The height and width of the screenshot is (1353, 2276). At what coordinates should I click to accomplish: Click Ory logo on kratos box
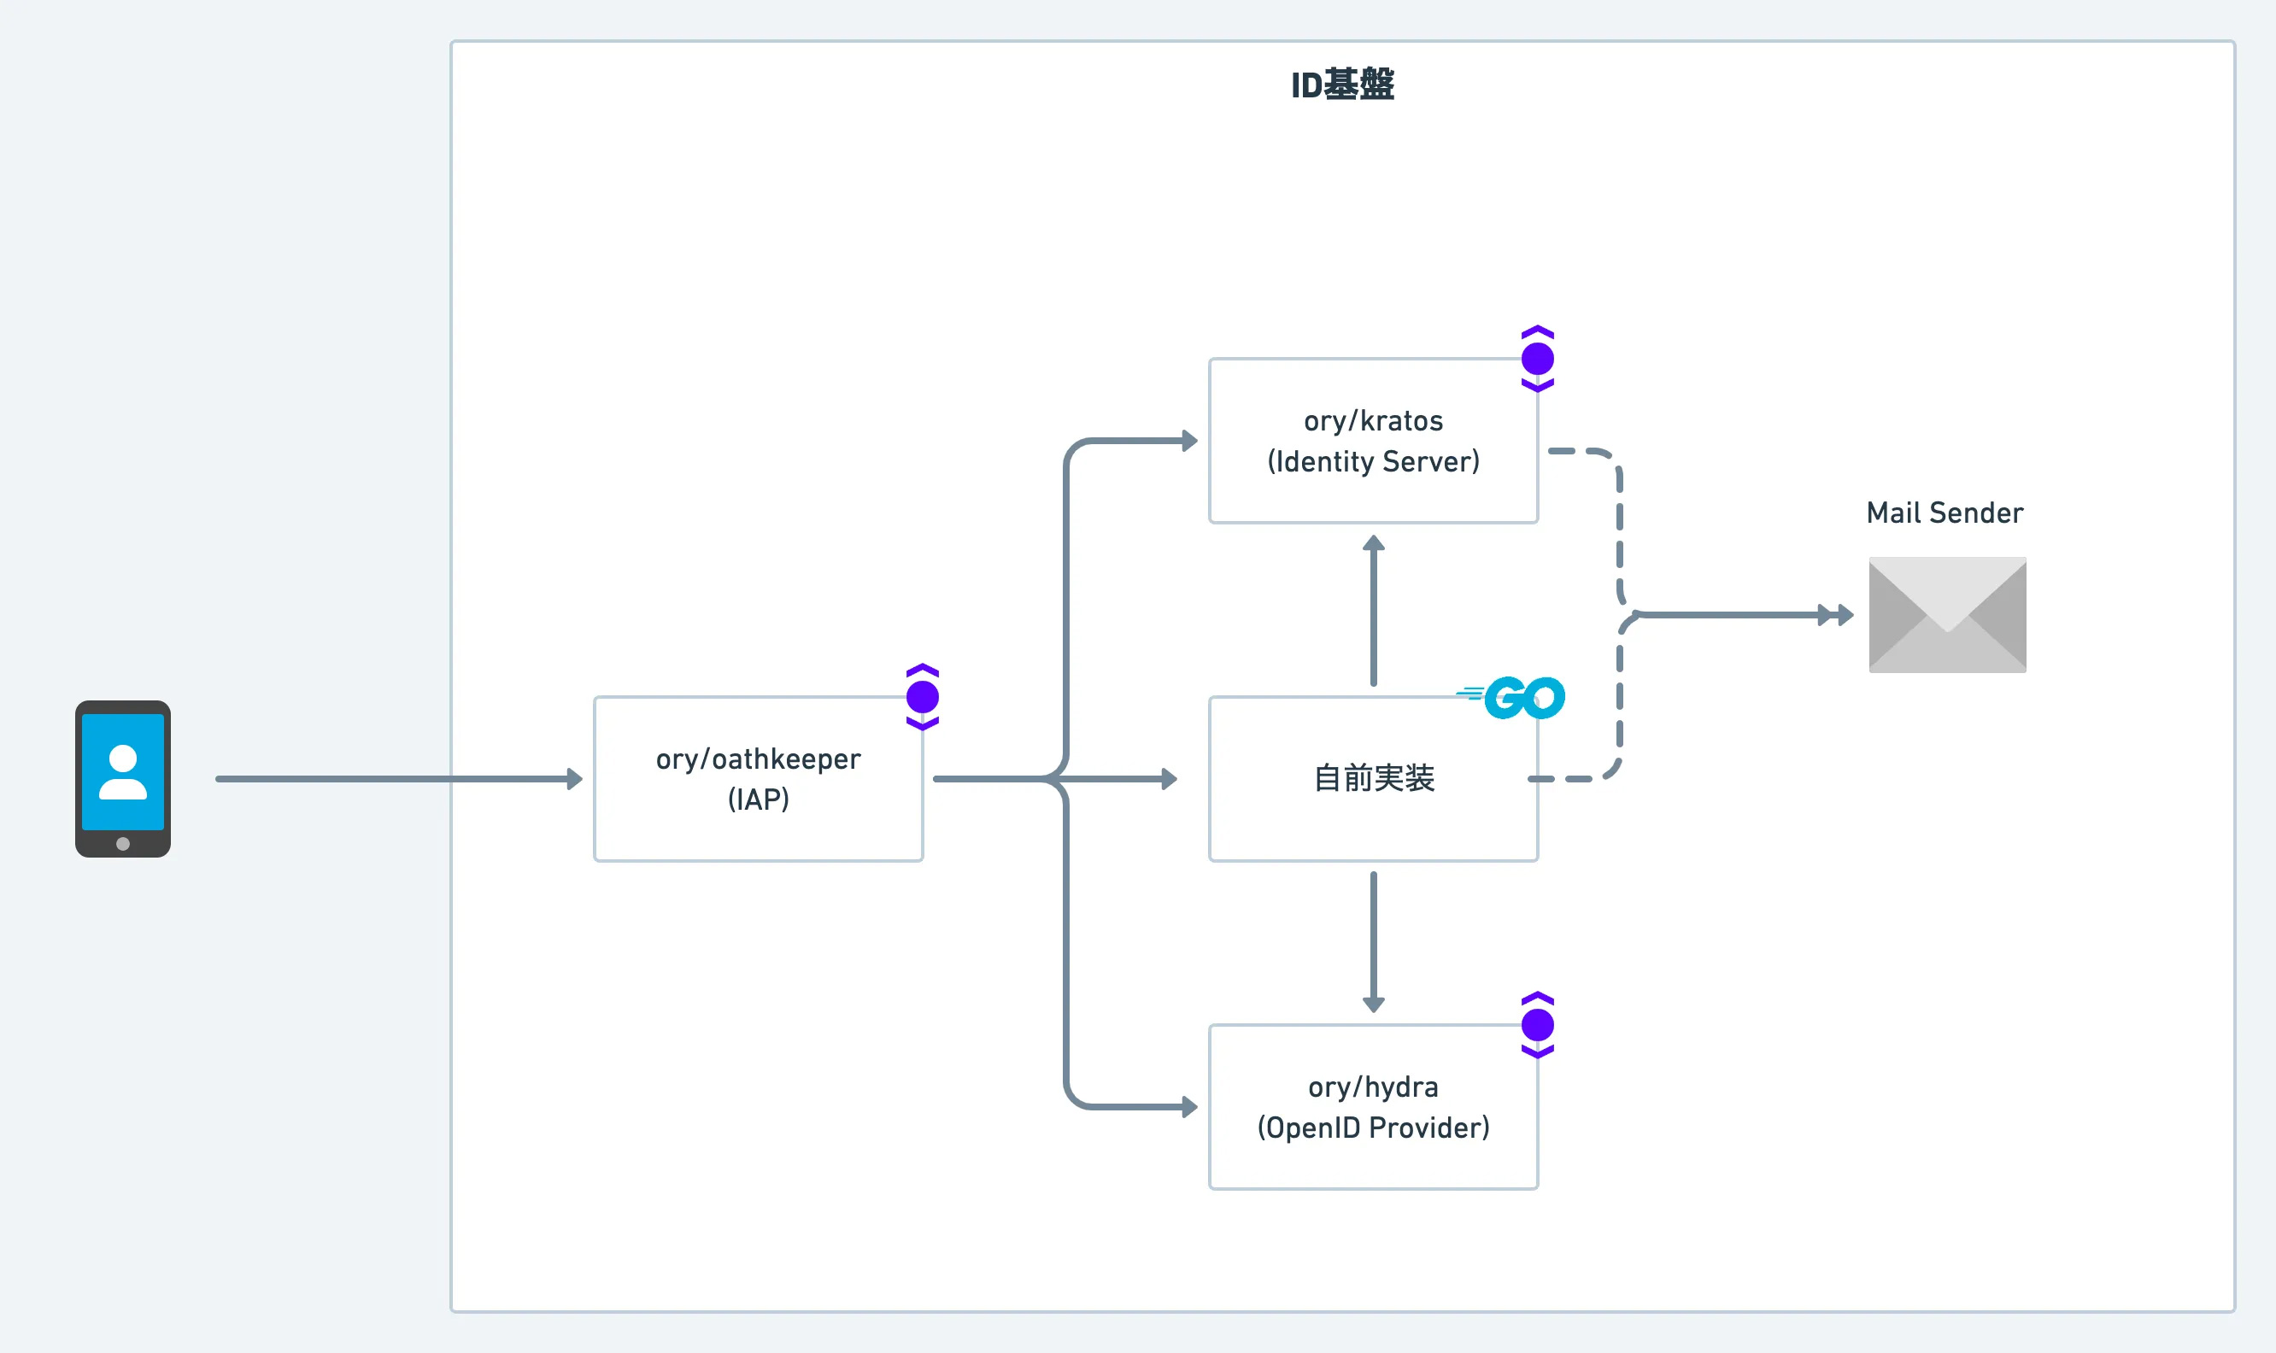1537,358
